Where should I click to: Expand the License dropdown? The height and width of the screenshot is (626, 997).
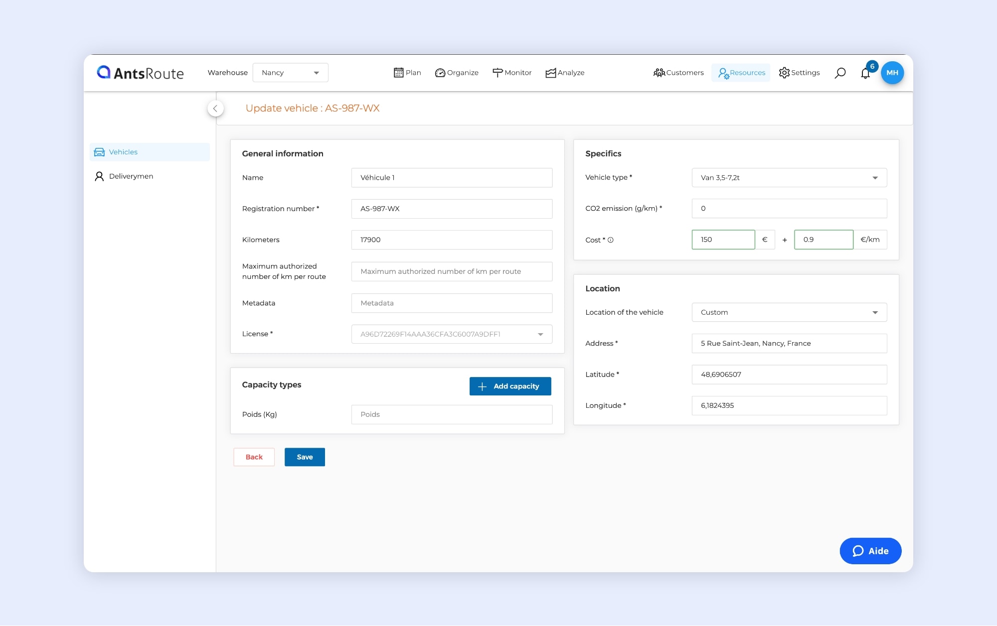coord(452,334)
